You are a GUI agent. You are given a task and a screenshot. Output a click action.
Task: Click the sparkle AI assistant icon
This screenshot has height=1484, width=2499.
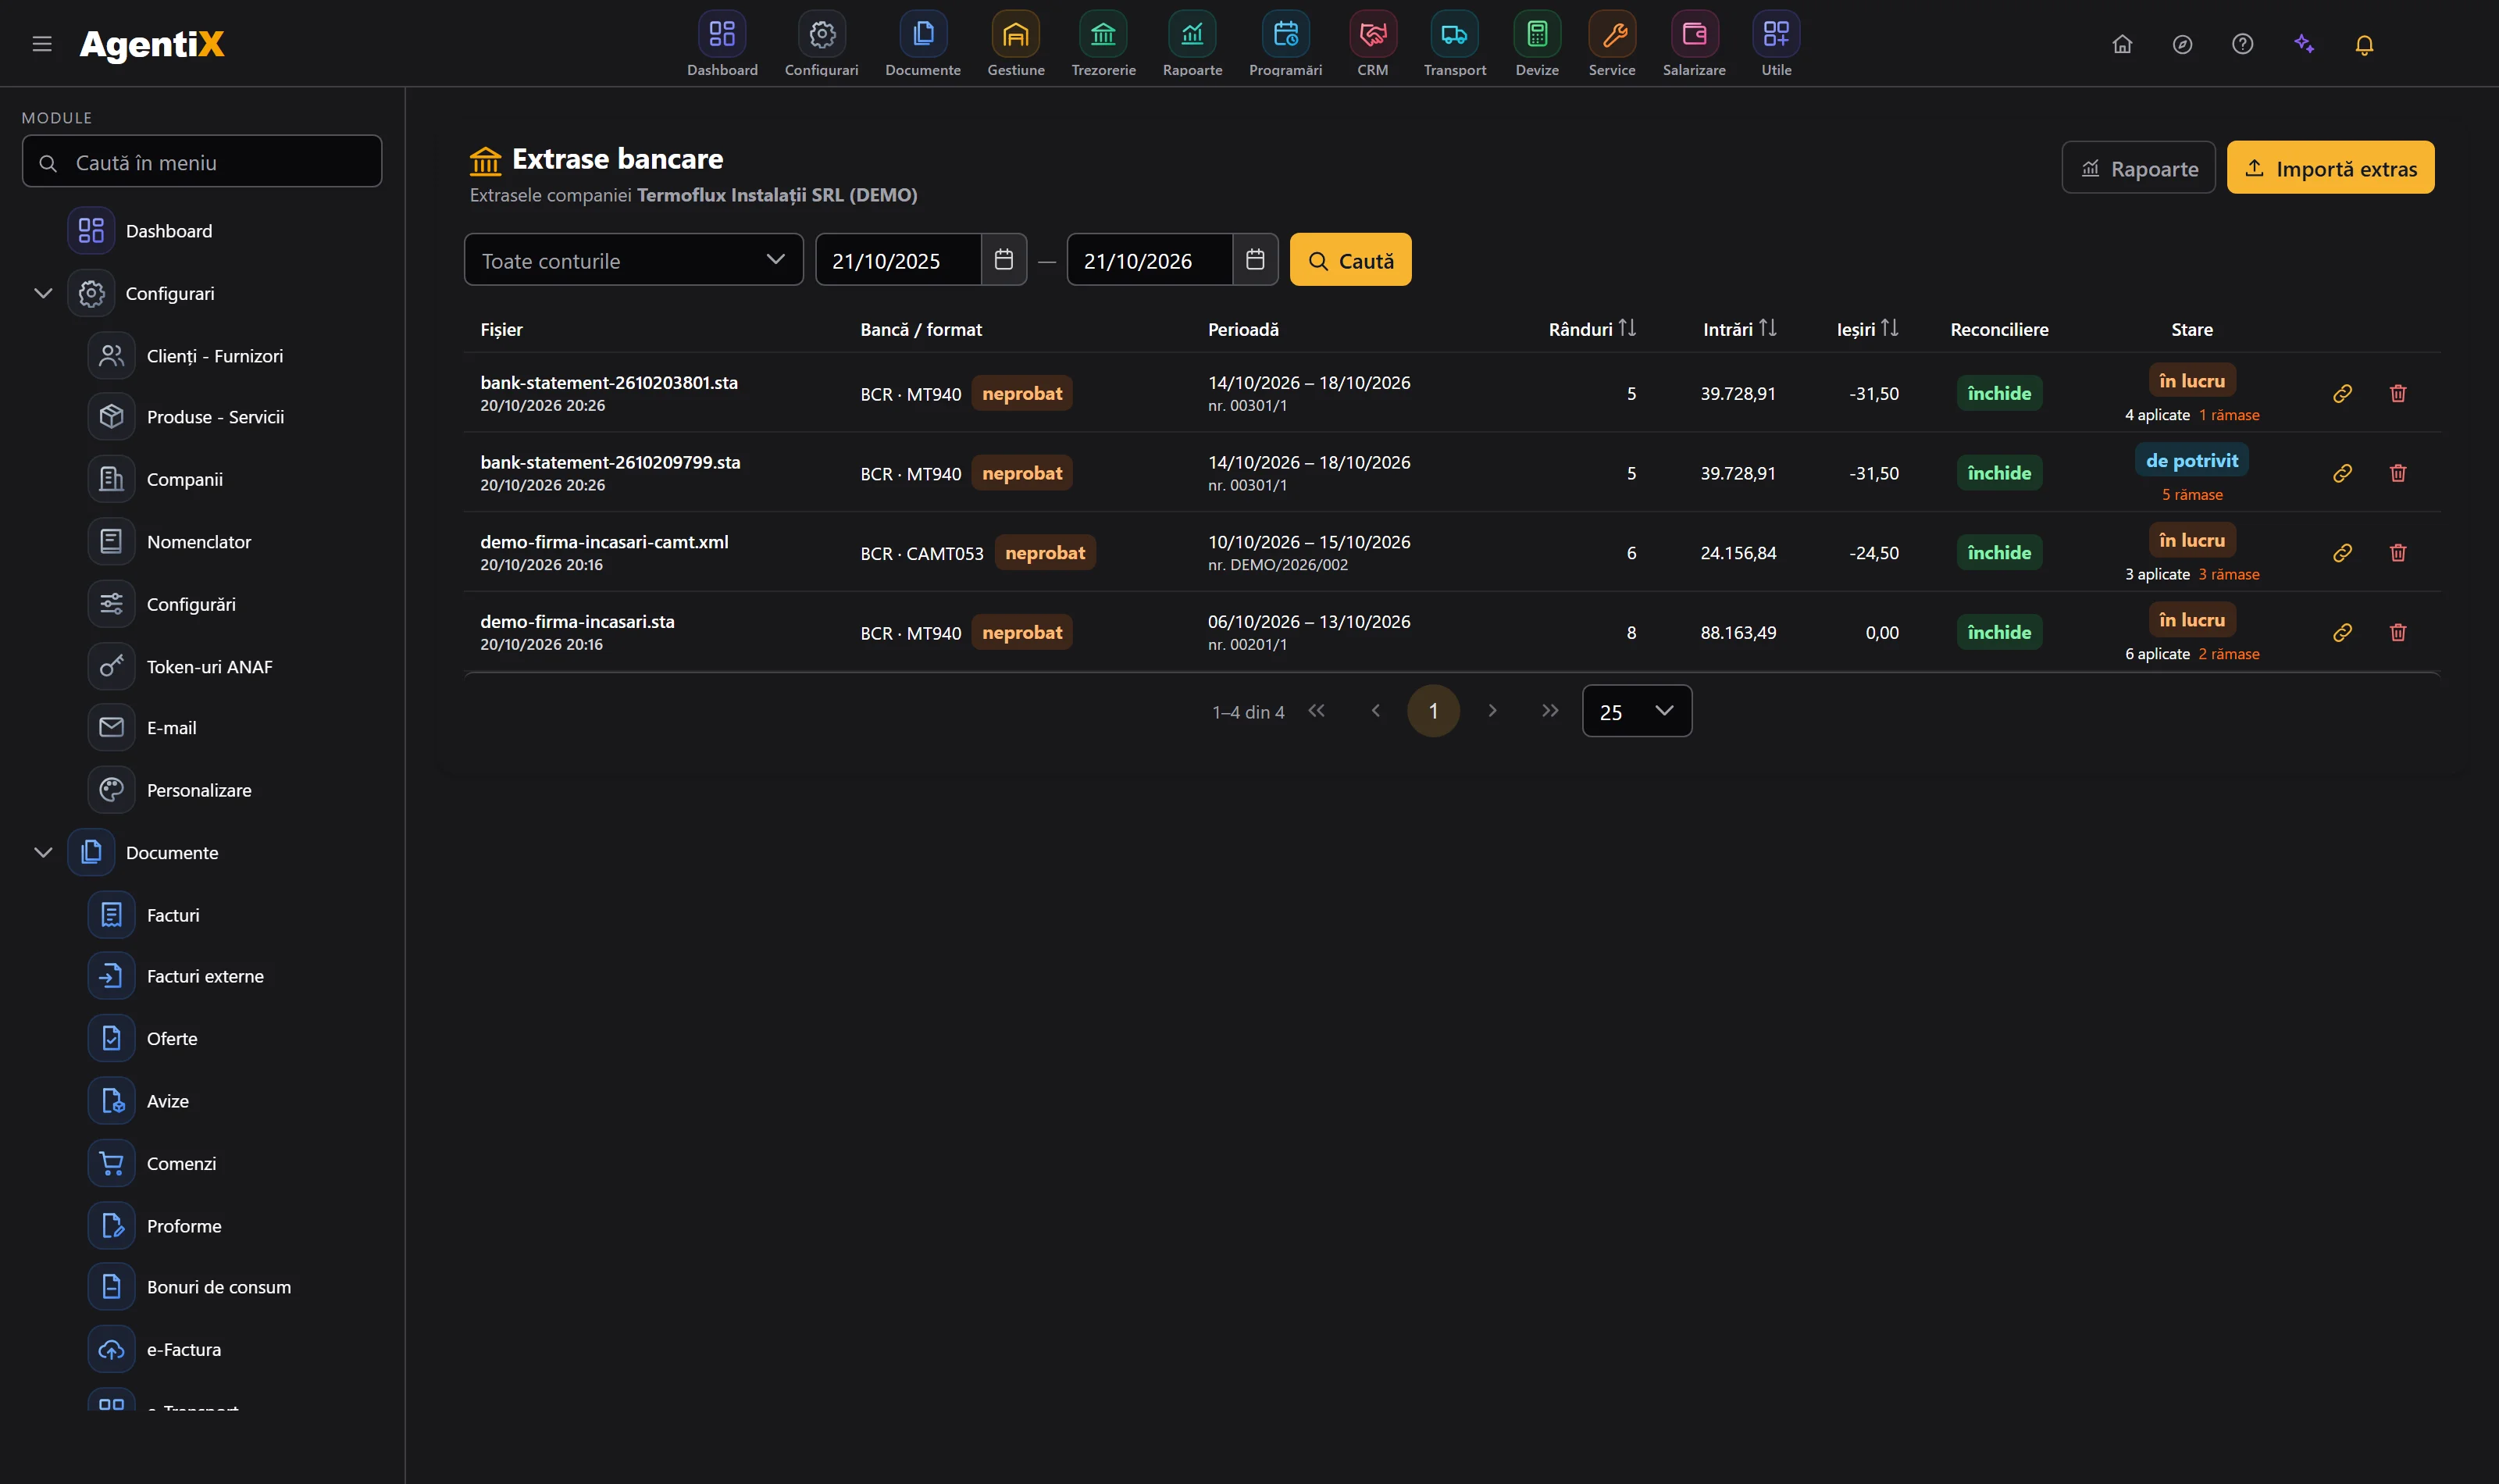[2304, 44]
